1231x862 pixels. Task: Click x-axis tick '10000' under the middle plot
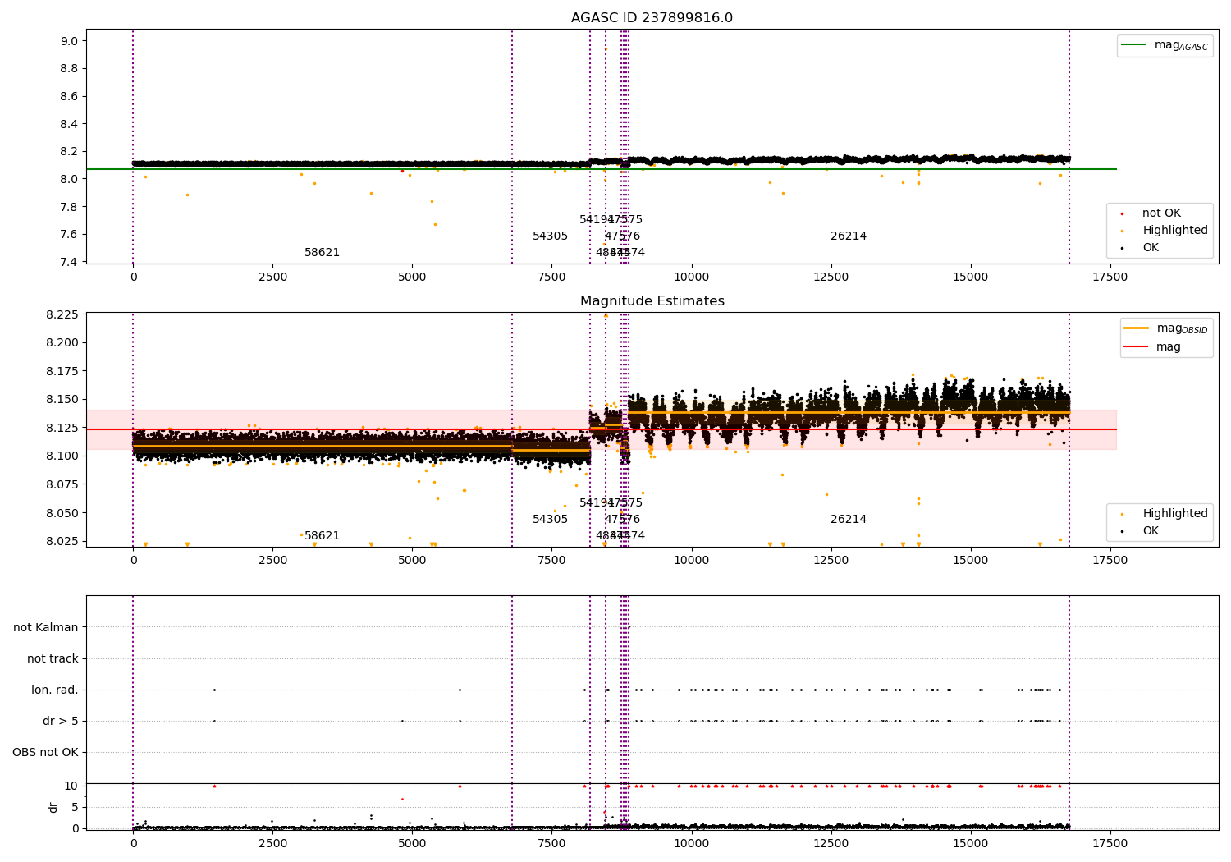pos(692,561)
